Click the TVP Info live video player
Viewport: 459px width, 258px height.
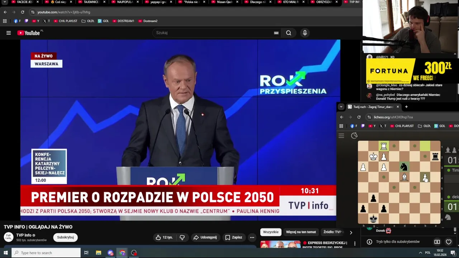(x=180, y=129)
